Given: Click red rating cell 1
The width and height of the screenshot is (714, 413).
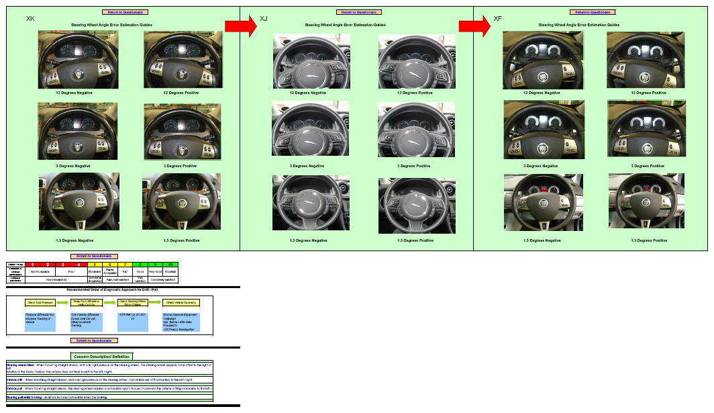Looking at the screenshot, I should coord(32,265).
